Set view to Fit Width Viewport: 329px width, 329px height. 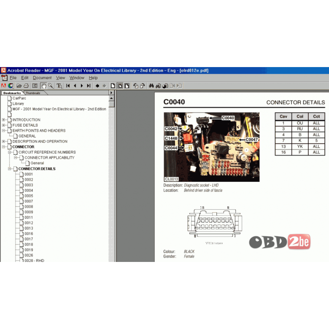pyautogui.click(x=127, y=86)
